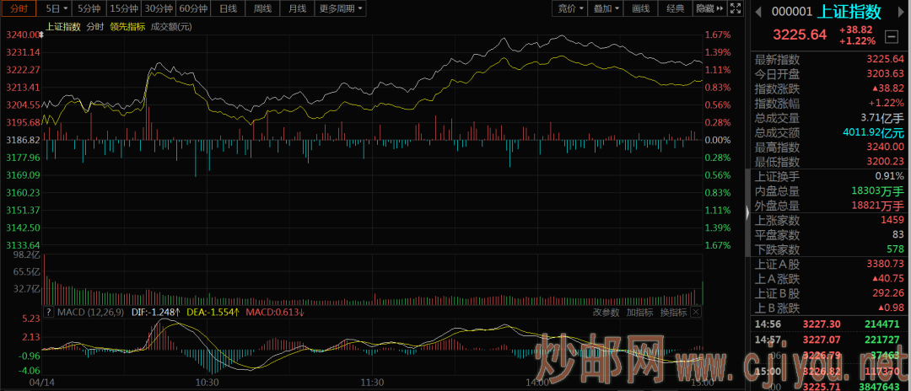Select the 分时 intraday tab

[19, 8]
